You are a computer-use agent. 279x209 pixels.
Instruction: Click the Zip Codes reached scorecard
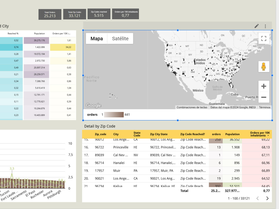coord(99,14)
